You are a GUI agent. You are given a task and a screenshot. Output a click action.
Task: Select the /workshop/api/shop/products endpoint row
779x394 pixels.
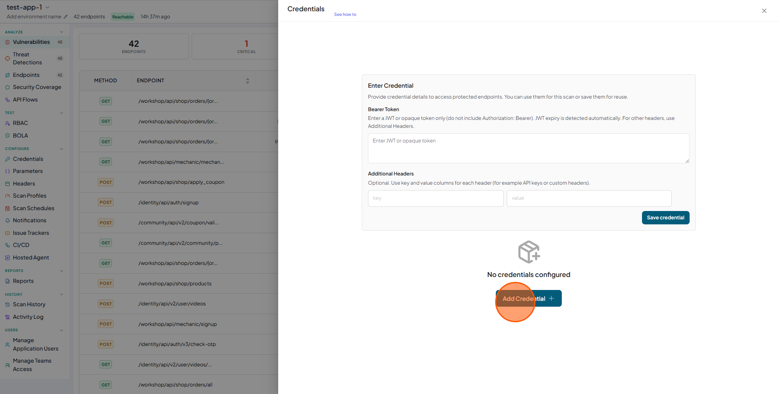click(179, 284)
